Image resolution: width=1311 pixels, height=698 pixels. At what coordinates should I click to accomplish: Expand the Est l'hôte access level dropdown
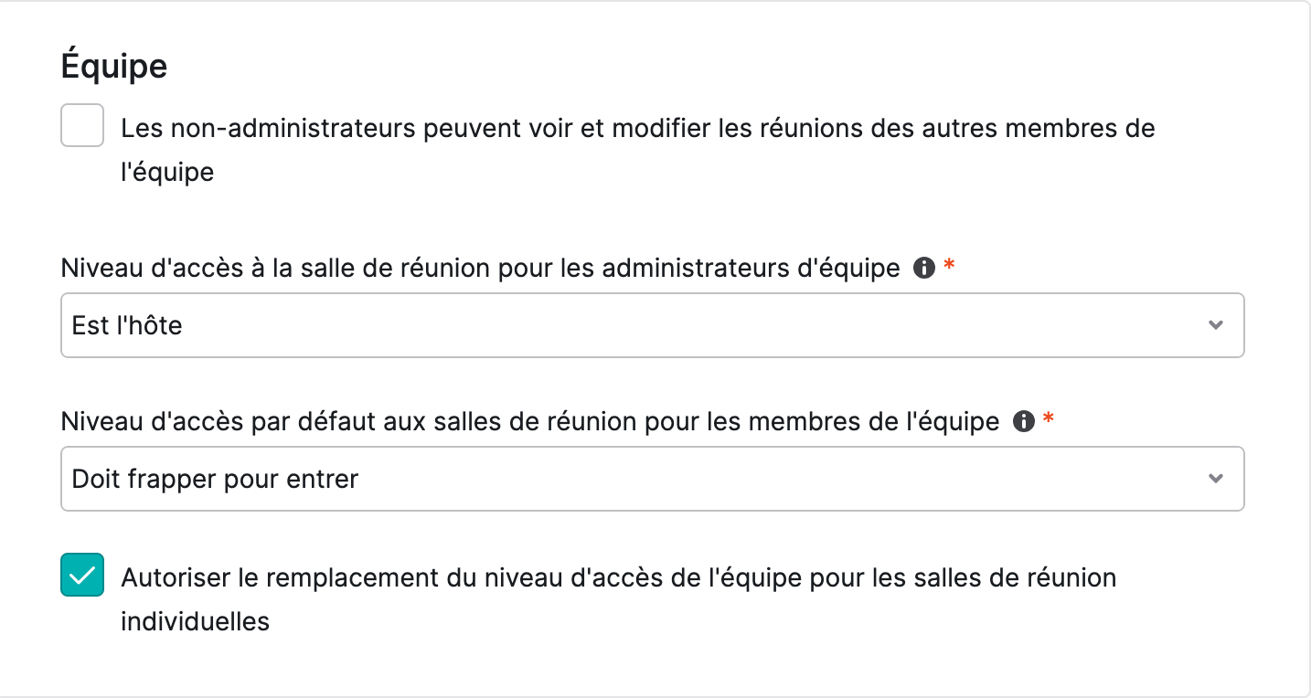click(x=652, y=325)
